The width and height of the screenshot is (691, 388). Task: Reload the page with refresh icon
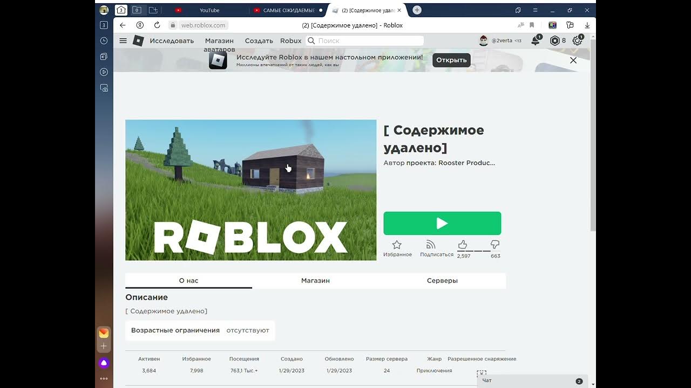point(157,25)
